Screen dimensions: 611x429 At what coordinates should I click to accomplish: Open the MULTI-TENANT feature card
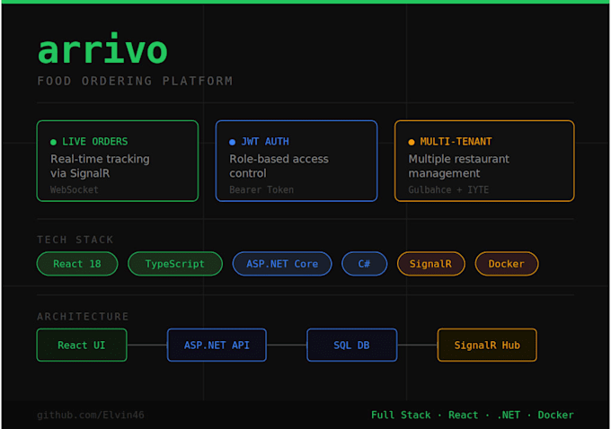click(x=484, y=161)
